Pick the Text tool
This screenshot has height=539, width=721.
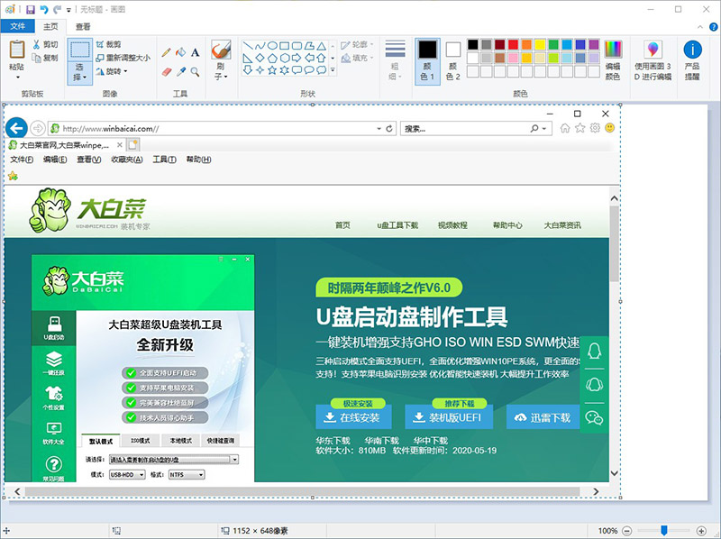tap(195, 52)
